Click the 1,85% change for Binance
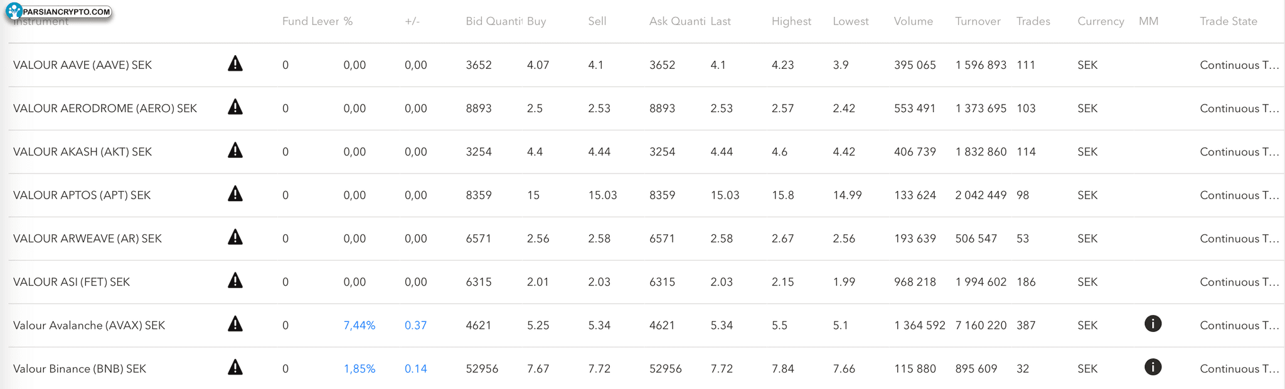 click(x=359, y=369)
